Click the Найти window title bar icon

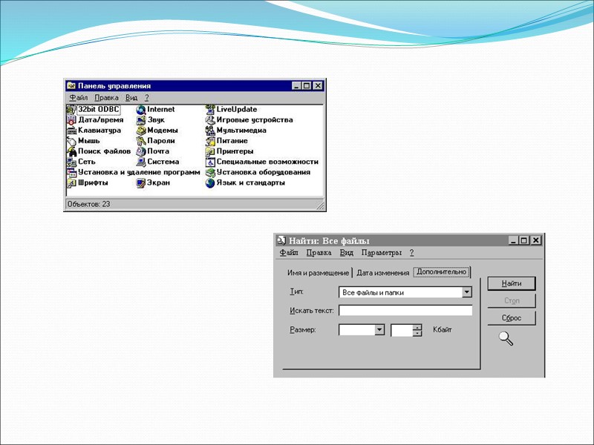pos(281,240)
